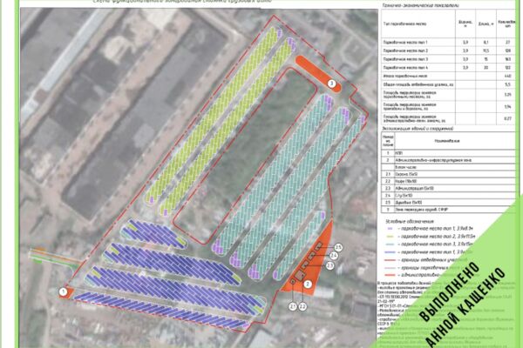The width and height of the screenshot is (523, 348).
Task: Select circle marker 2 in the admin zone
Action: [x=308, y=284]
